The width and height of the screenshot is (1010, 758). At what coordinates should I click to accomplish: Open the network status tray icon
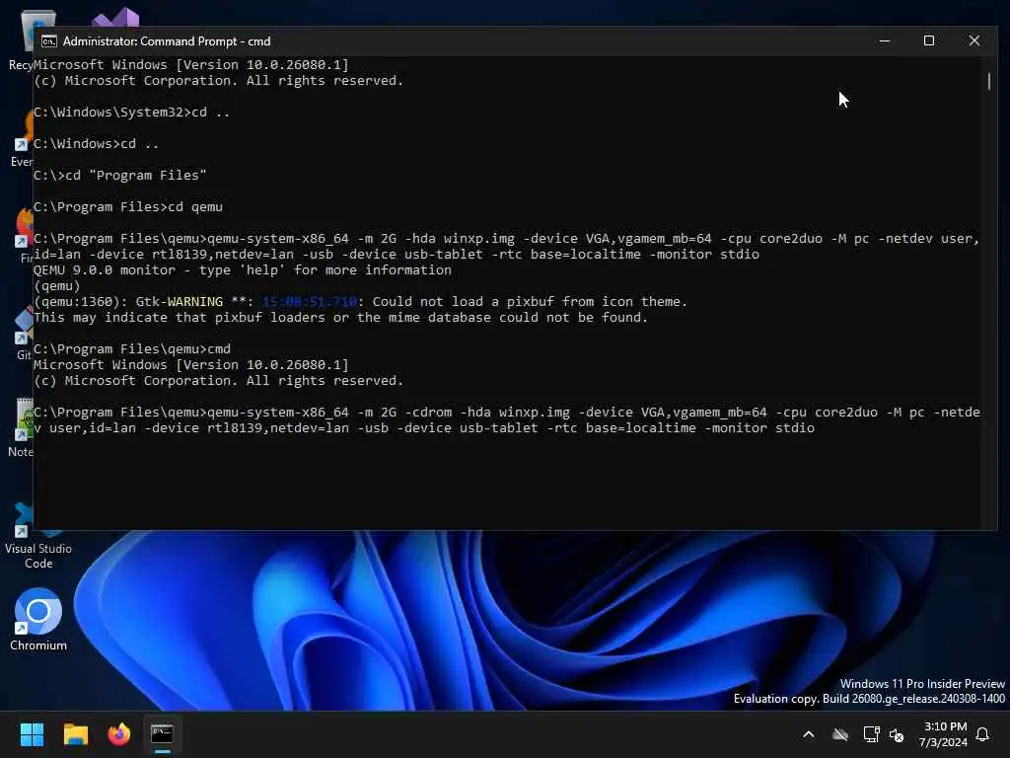pos(871,734)
